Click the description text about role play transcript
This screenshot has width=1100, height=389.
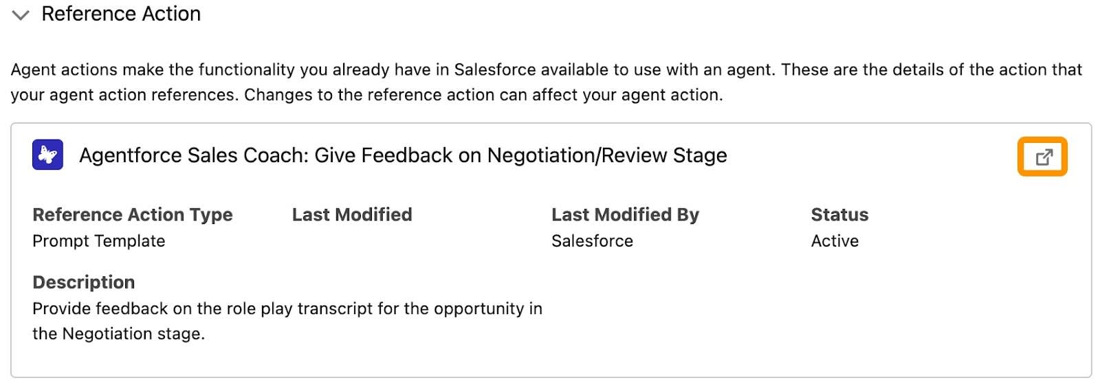(287, 321)
